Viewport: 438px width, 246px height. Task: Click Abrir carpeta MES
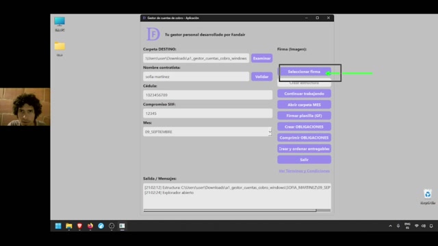304,105
